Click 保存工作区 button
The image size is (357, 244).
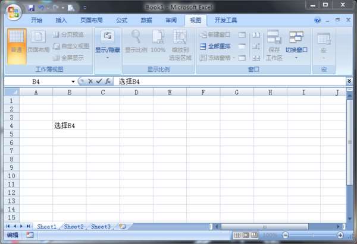(x=274, y=46)
